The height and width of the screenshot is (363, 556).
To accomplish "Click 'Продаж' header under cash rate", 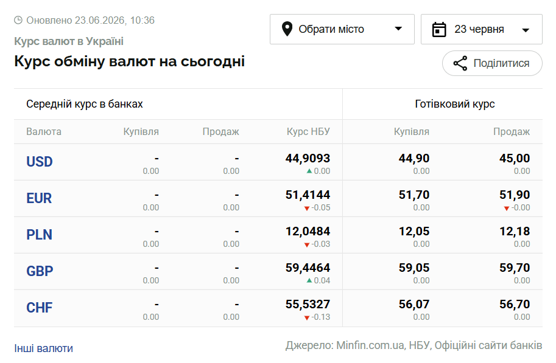I will coord(512,132).
